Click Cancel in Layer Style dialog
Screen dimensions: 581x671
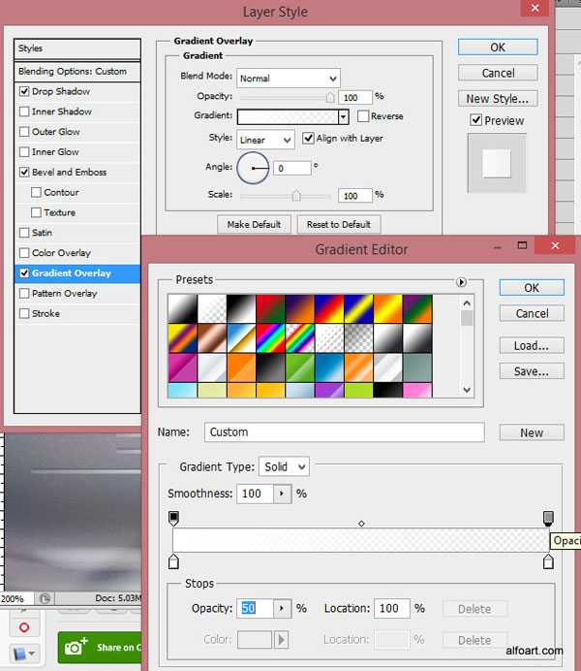coord(498,73)
